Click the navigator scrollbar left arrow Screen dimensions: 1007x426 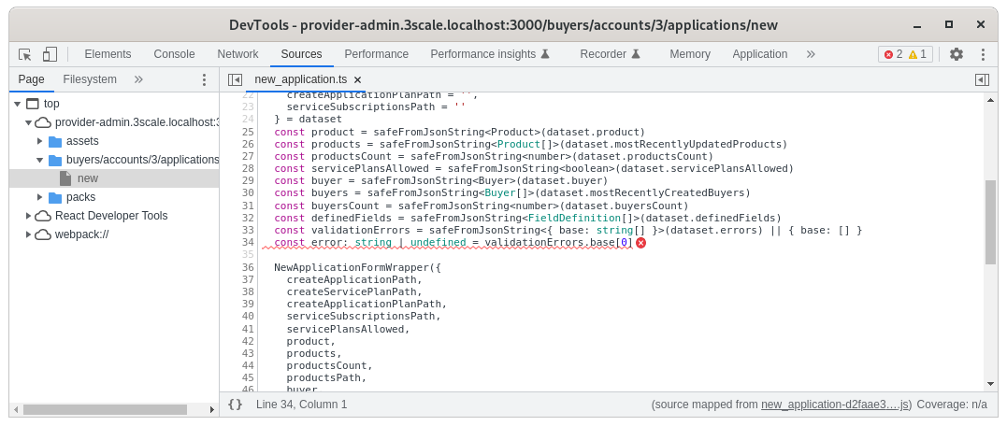(x=15, y=409)
